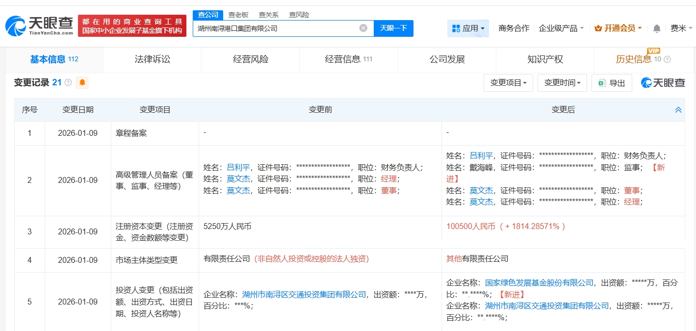Open the 变更项目 filter dropdown

tap(508, 83)
